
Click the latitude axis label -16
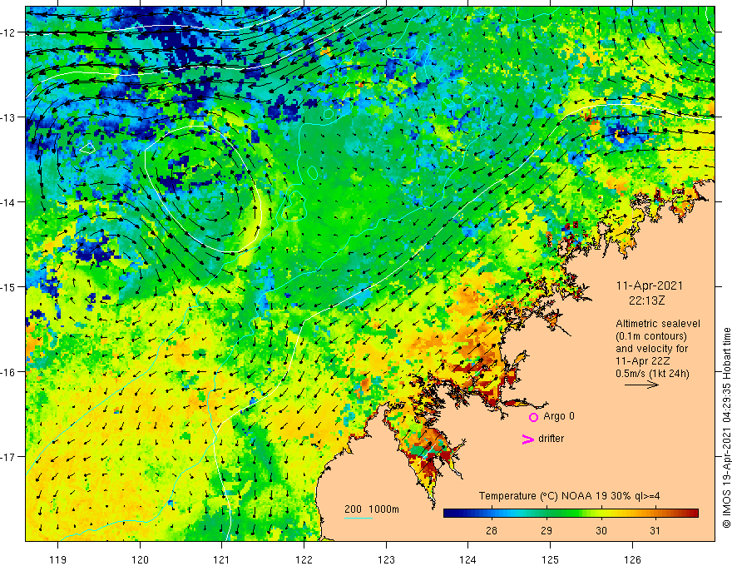point(9,372)
